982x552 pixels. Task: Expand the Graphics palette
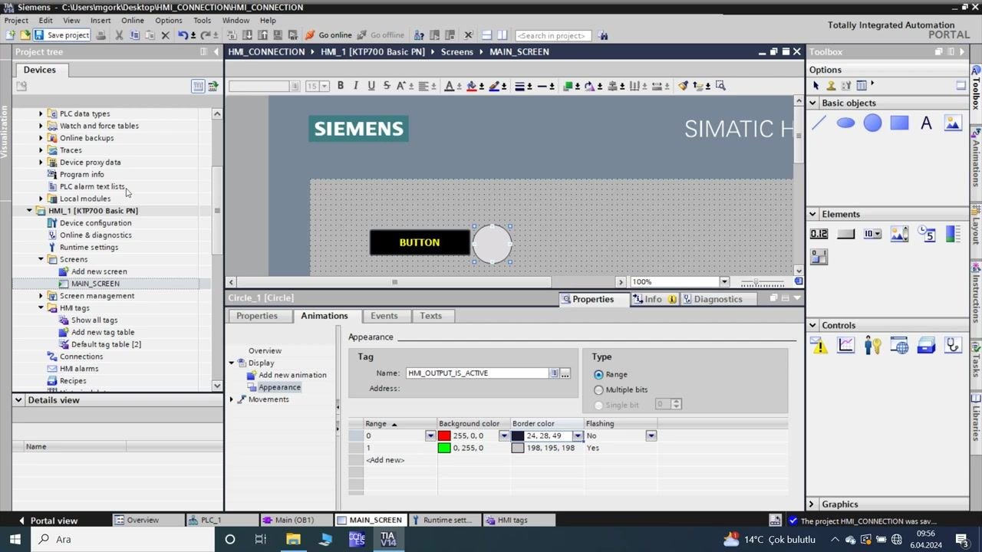812,504
